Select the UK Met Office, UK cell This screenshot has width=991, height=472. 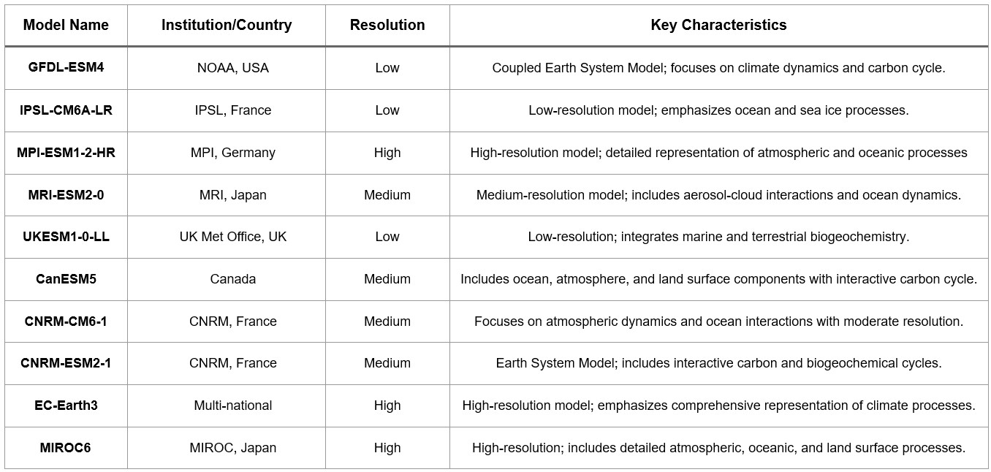233,237
